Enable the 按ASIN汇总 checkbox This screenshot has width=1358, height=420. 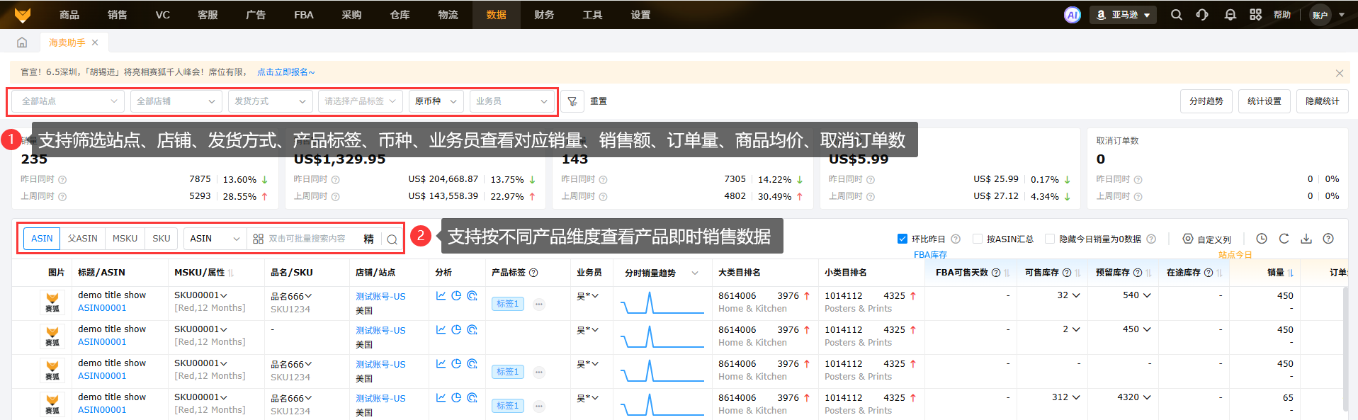[x=978, y=239]
